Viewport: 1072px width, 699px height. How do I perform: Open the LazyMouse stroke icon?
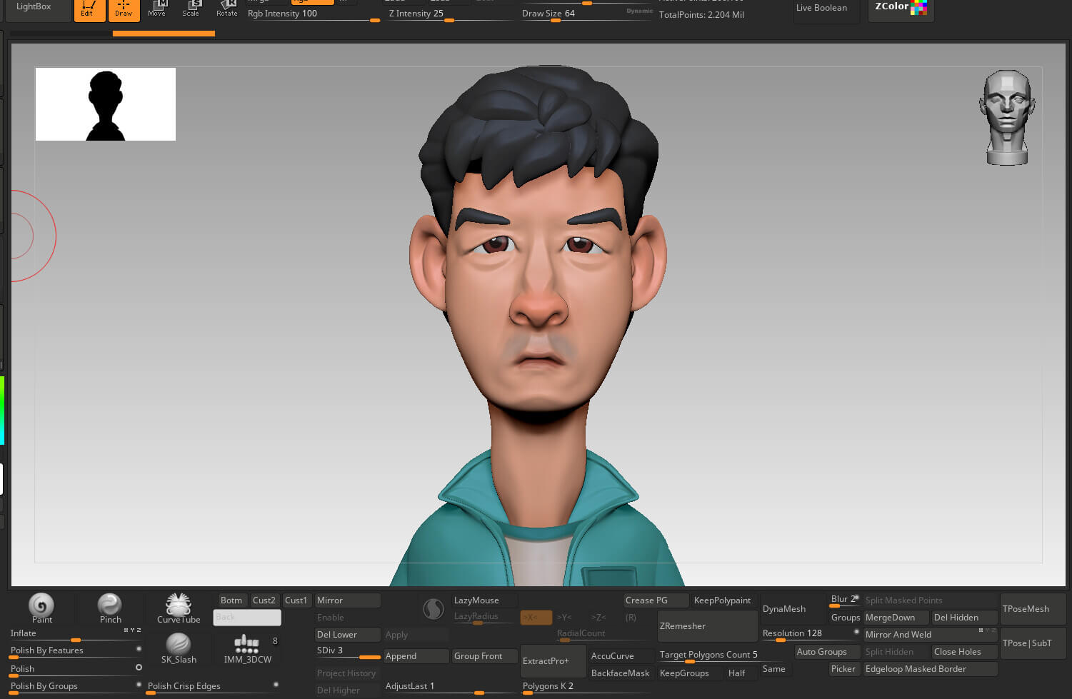(434, 609)
